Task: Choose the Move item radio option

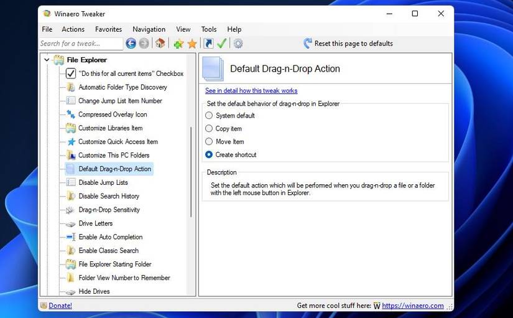Action: tap(209, 141)
